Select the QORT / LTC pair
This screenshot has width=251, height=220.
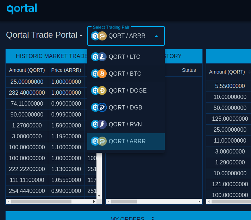[126, 57]
